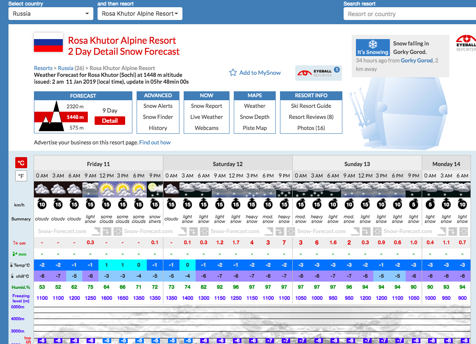This screenshot has height=344, width=476.
Task: Click Friday 0 AM cloudy weather icon
Action: [x=42, y=189]
